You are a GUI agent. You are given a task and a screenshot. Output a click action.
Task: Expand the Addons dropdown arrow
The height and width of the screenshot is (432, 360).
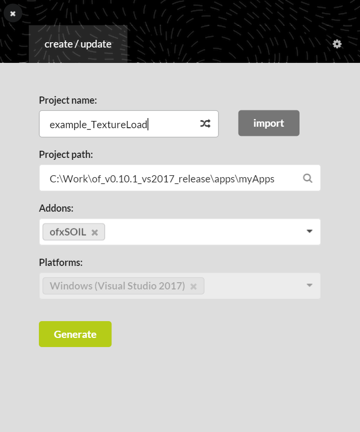310,231
